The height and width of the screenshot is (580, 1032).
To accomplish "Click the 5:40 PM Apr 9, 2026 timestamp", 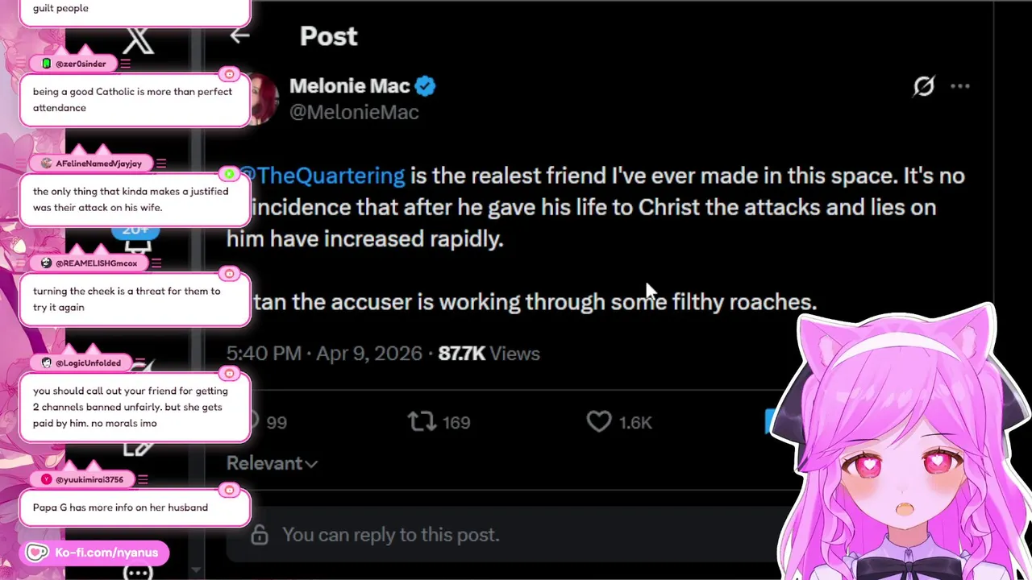I will (324, 354).
